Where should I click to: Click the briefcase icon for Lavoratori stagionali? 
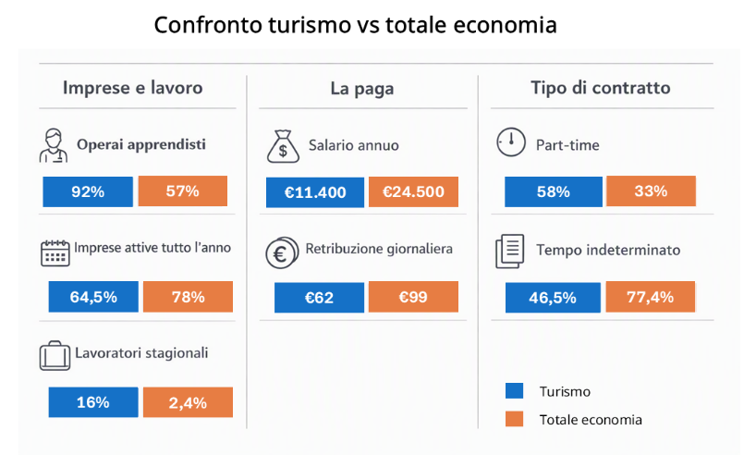click(55, 356)
